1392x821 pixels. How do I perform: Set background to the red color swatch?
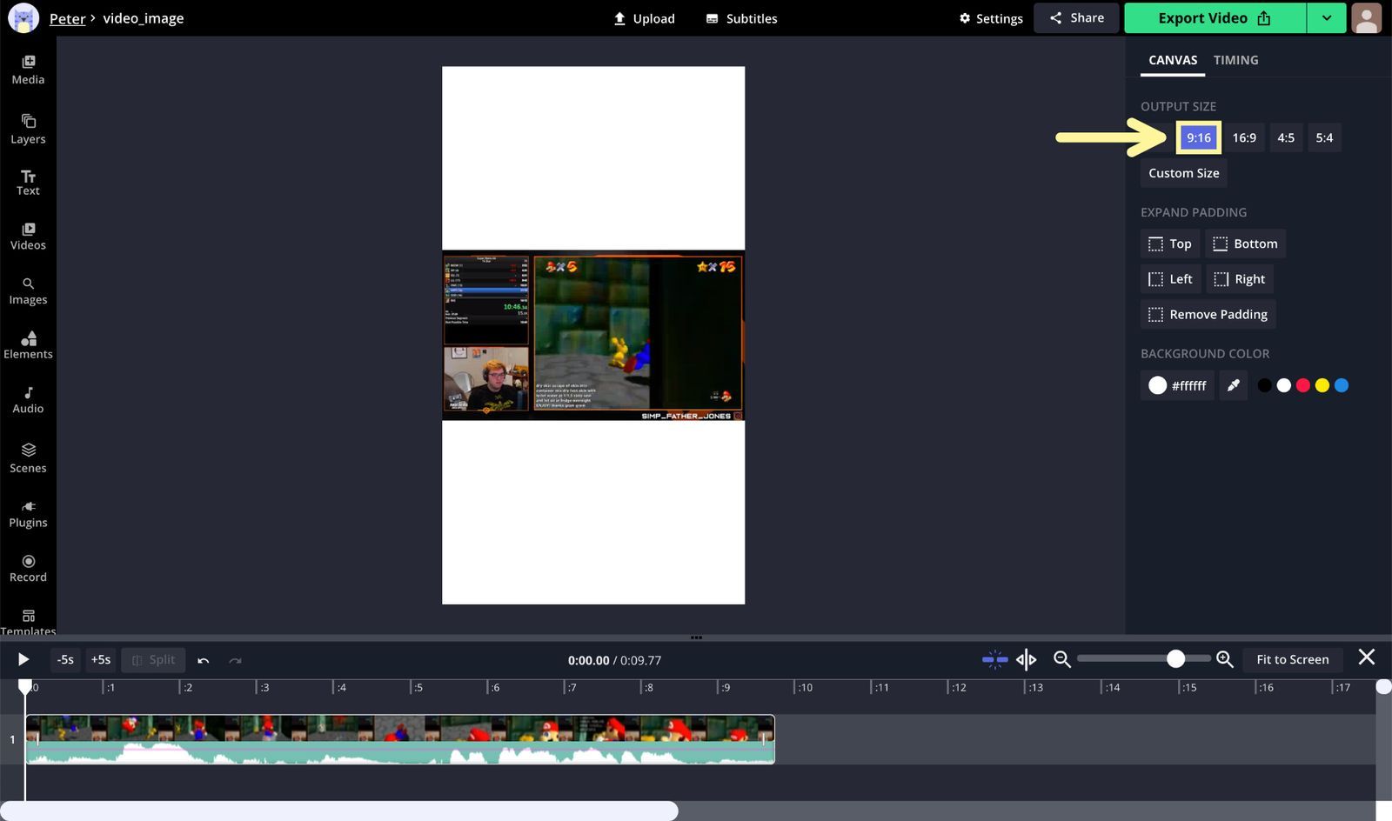(1302, 384)
